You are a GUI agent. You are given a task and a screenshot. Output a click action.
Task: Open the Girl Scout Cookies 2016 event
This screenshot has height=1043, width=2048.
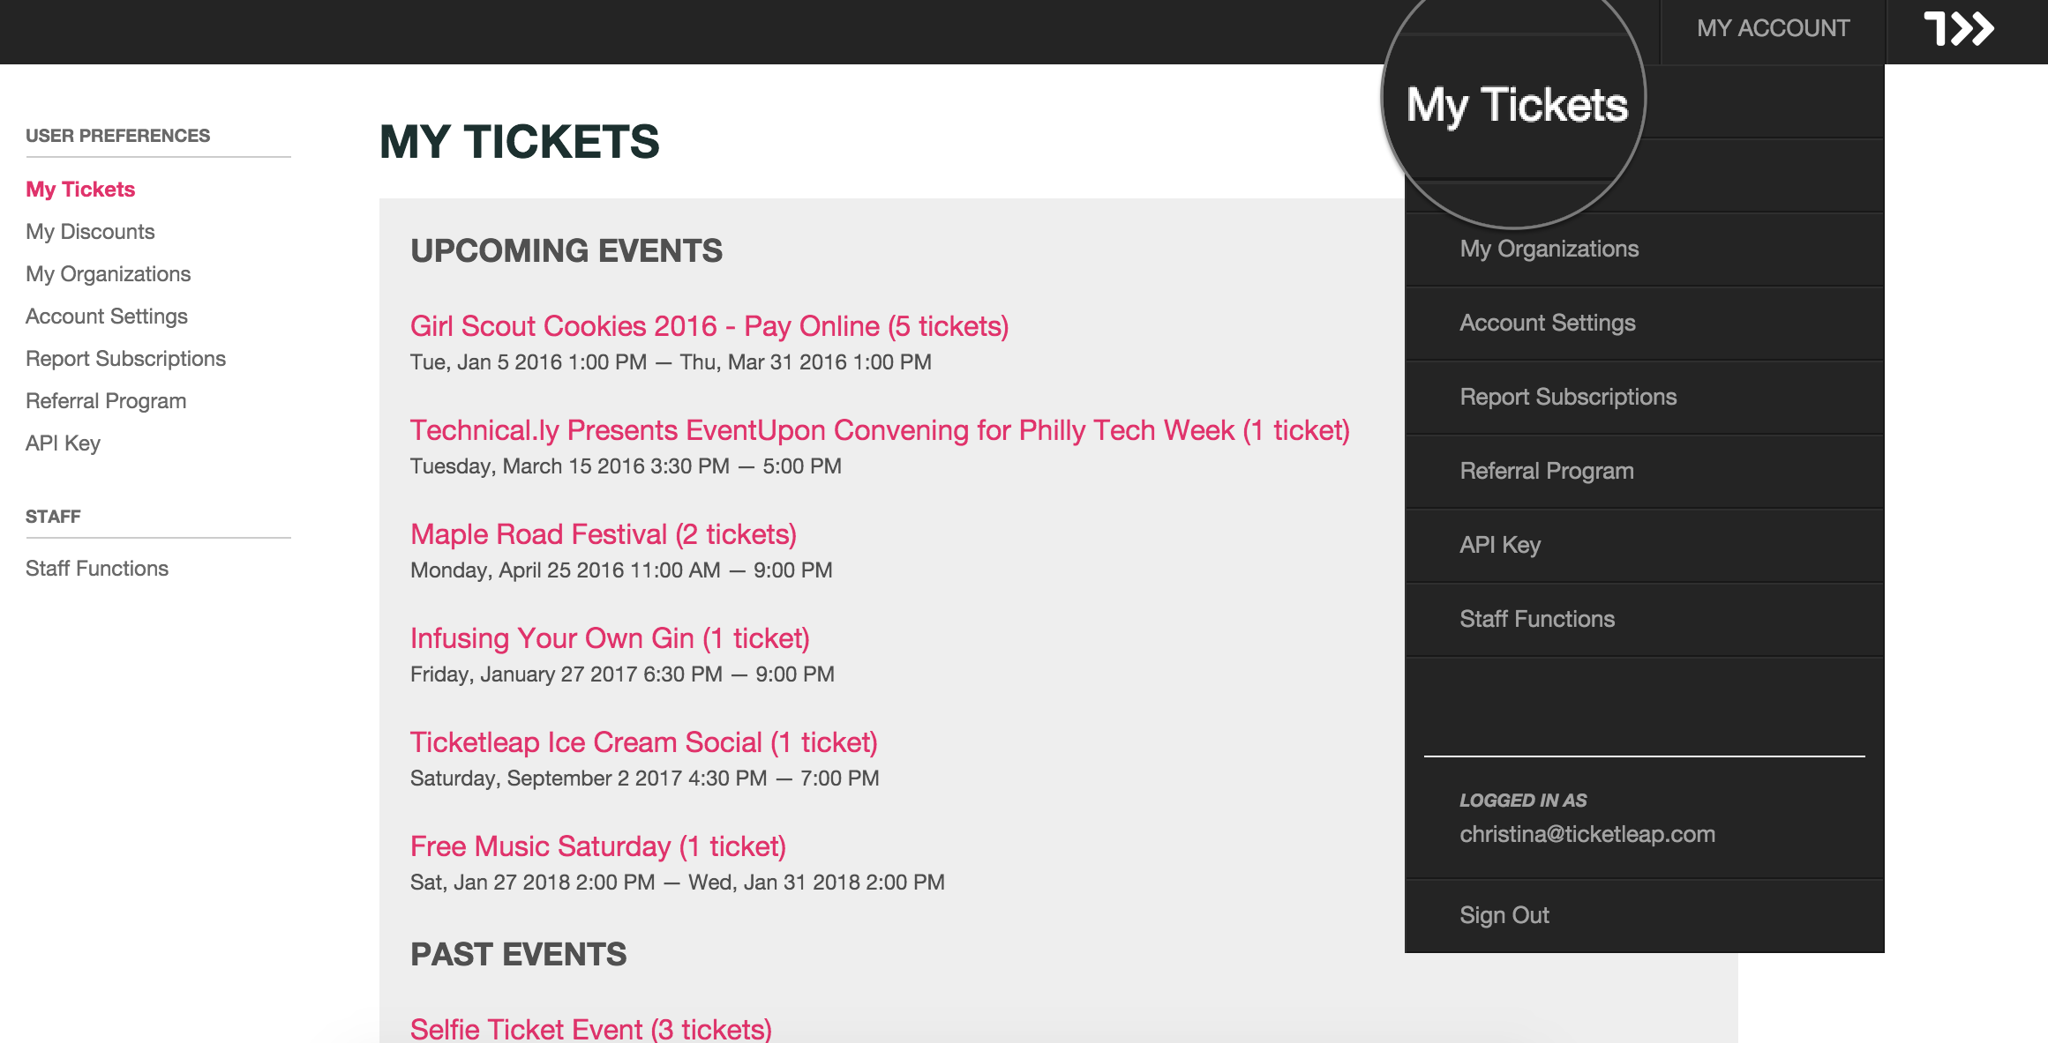coord(709,325)
